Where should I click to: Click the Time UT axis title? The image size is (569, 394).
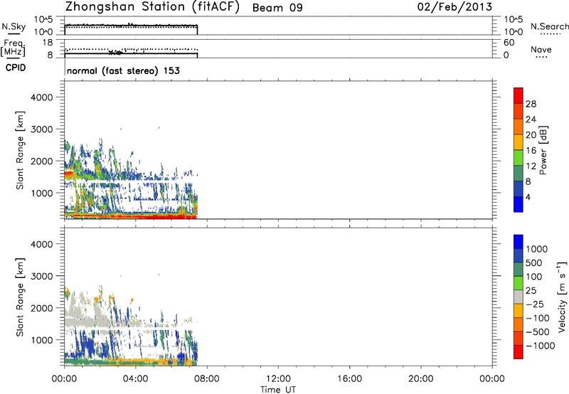[278, 390]
